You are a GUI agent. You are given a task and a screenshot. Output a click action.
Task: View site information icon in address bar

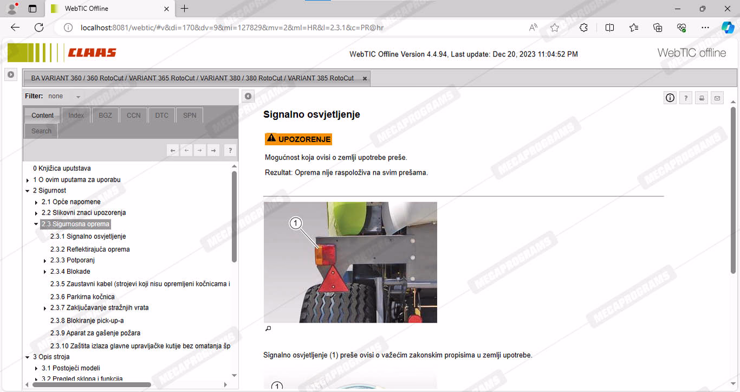[x=68, y=28]
